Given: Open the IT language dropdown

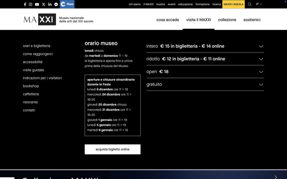Looking at the screenshot, I should [x=259, y=4].
